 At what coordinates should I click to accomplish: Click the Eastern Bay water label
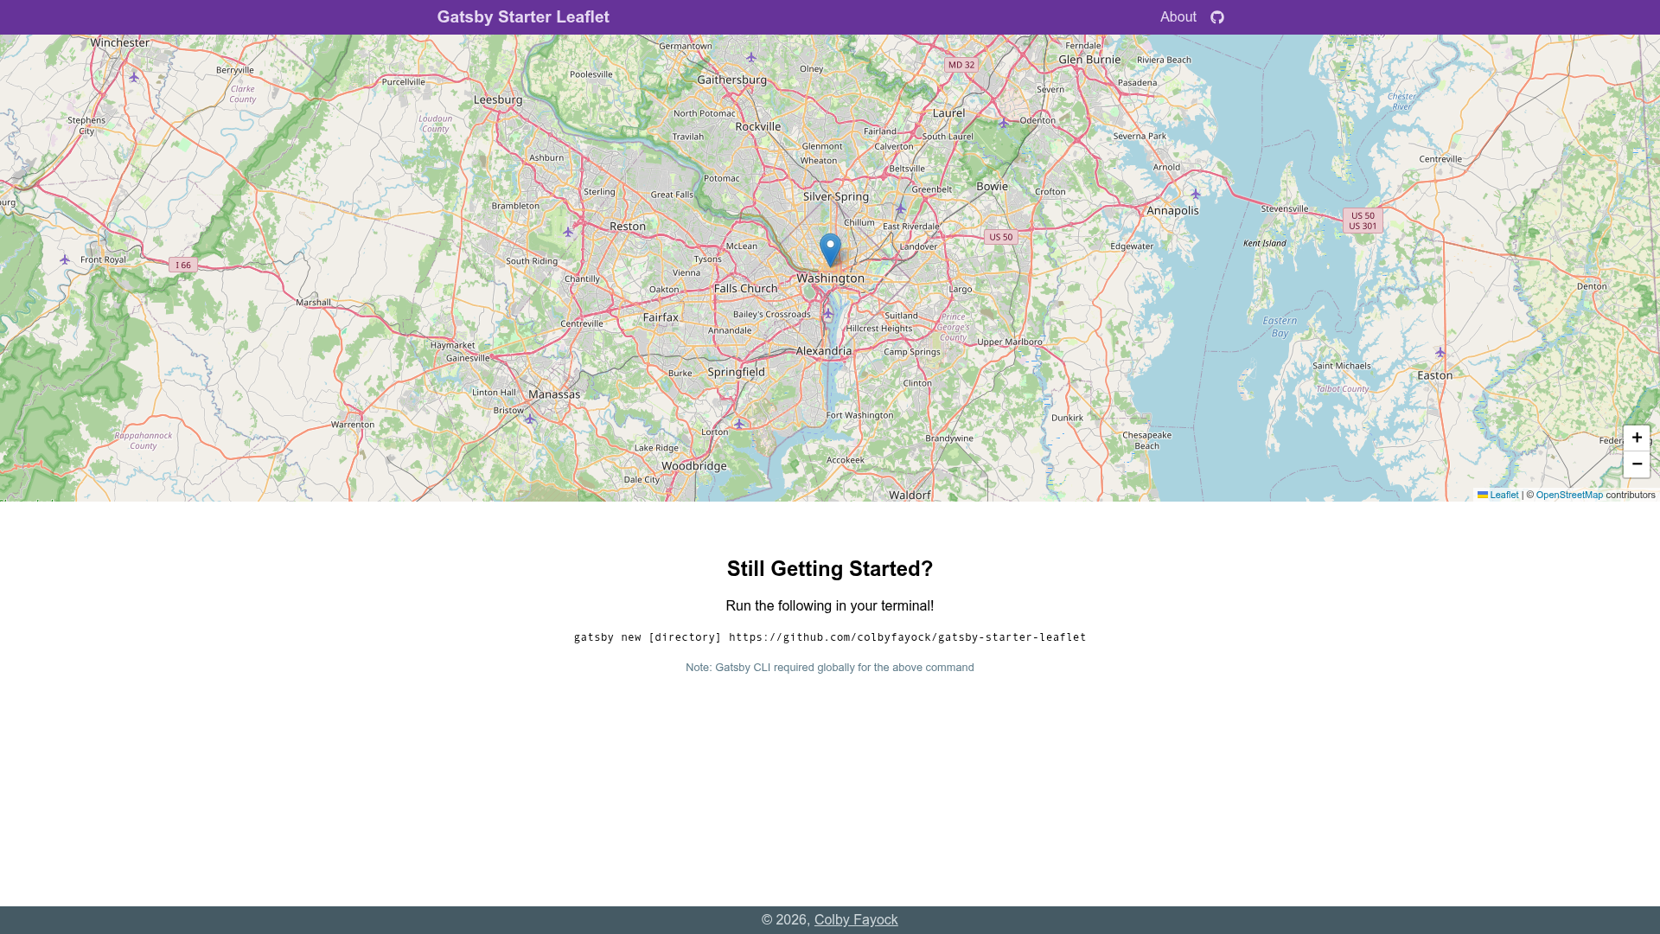coord(1280,327)
